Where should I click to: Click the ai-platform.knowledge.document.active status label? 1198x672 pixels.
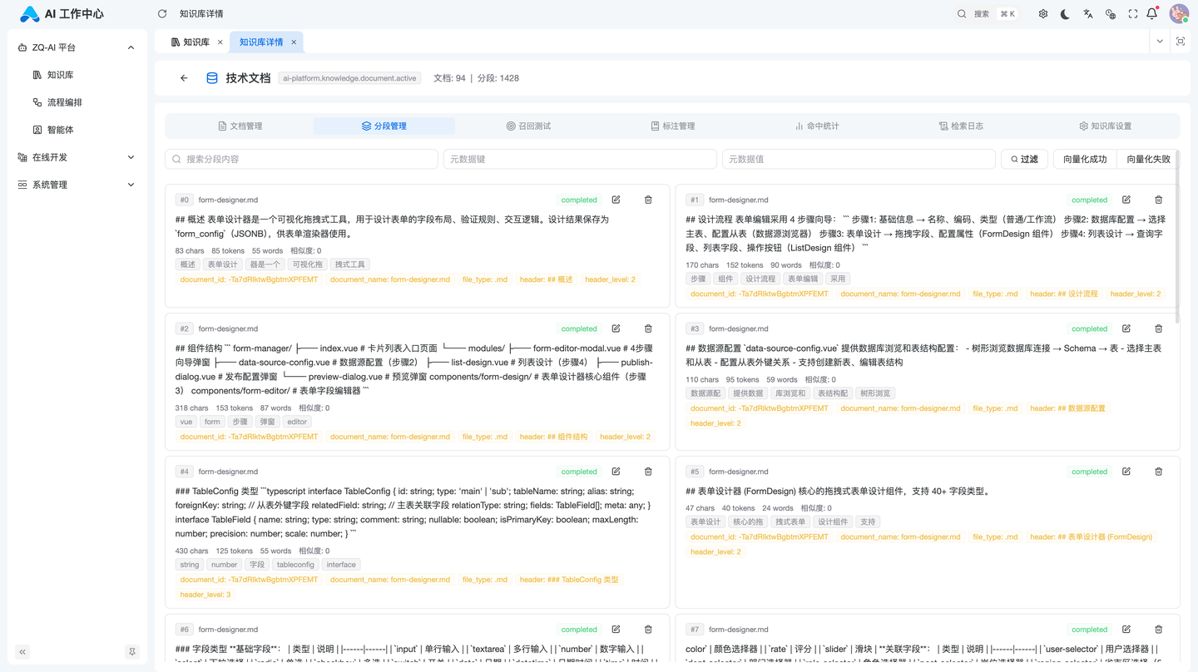[349, 78]
